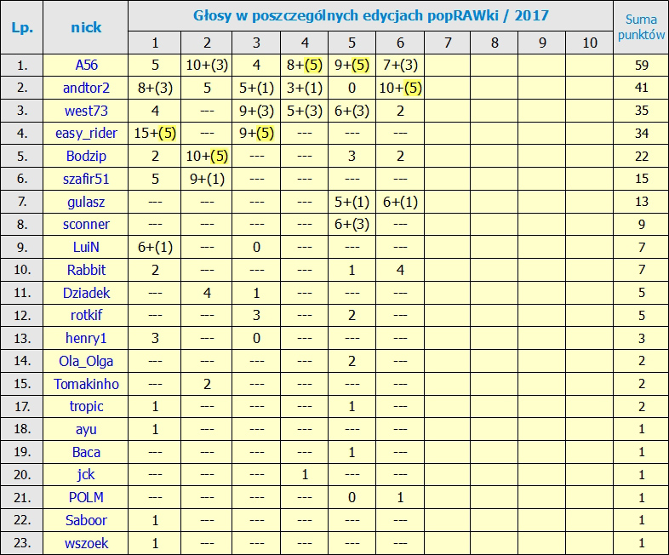Screen dimensions: 669x555
Task: Open the gulasz nickname entry
Action: 86,202
